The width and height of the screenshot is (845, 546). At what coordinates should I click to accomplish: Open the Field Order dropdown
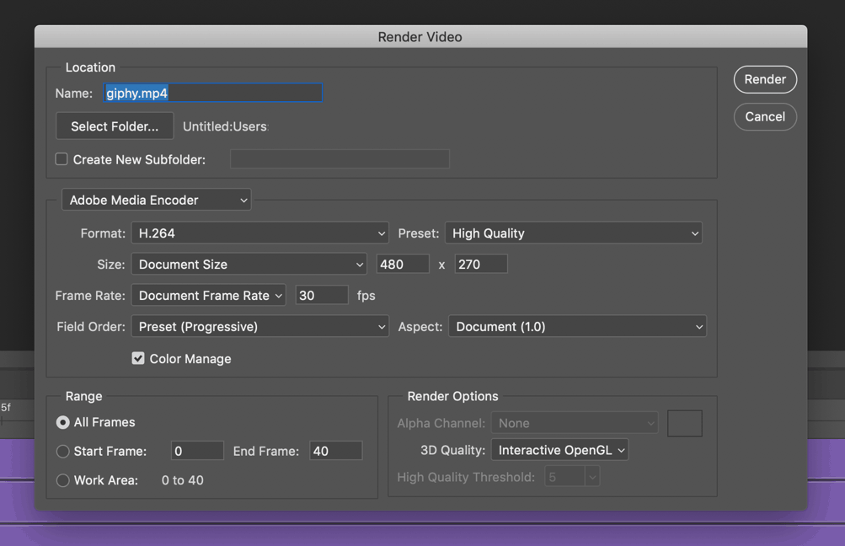coord(259,327)
